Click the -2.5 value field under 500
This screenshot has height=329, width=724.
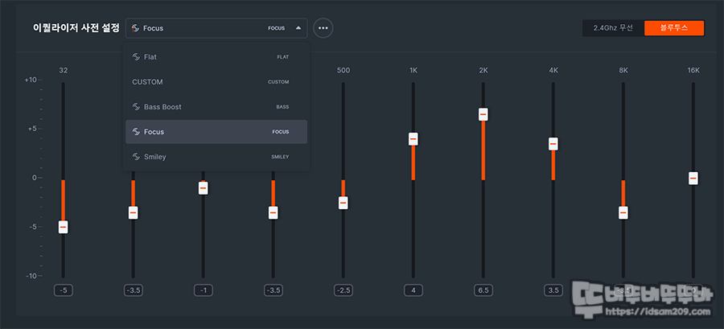click(x=343, y=290)
